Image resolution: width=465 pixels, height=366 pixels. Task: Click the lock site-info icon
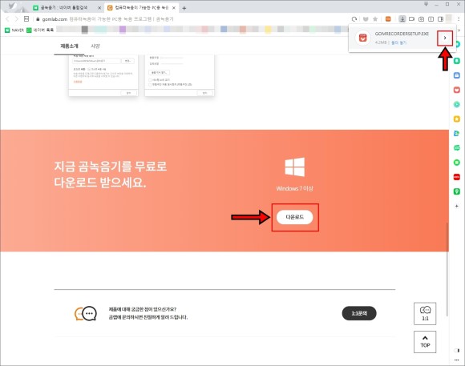[38, 19]
